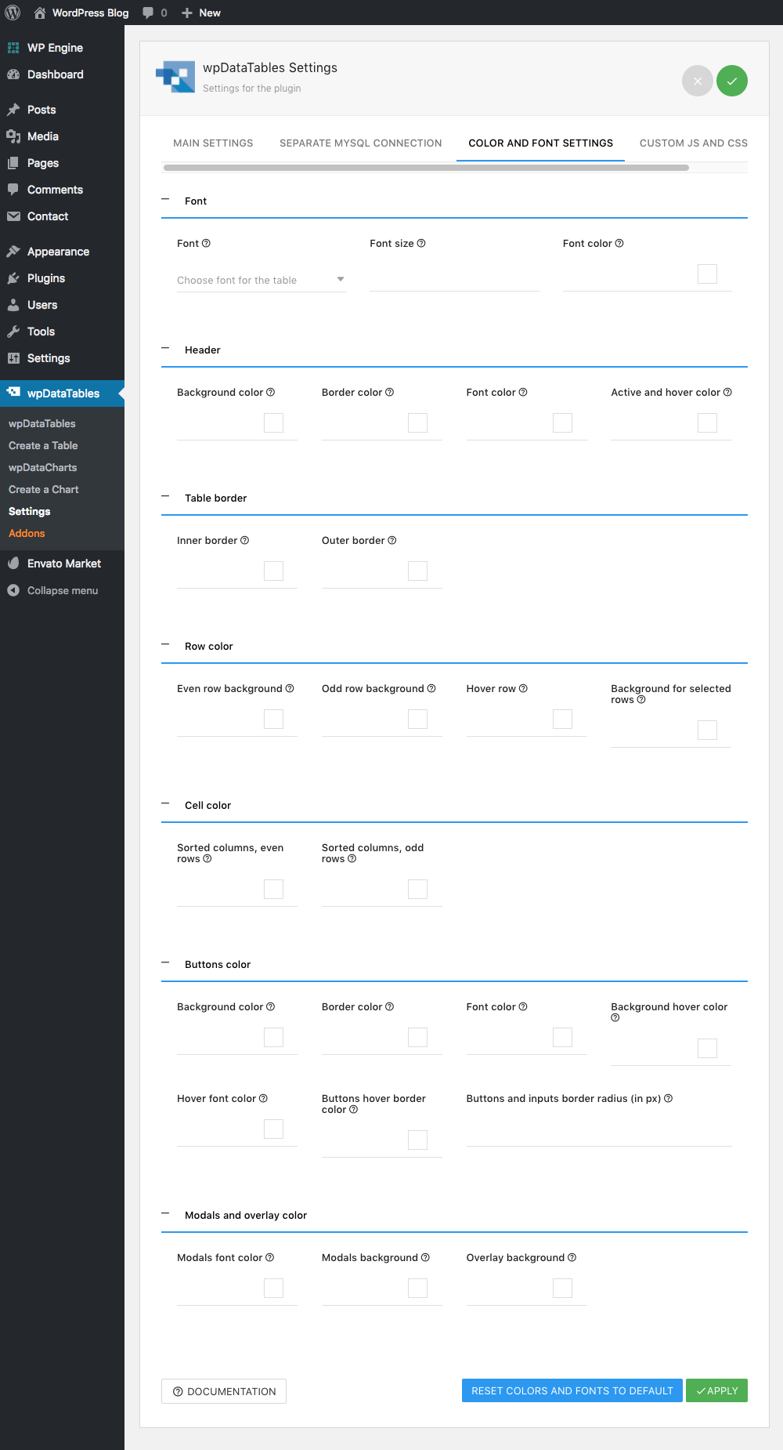
Task: Click the Documentation button
Action: click(x=224, y=1391)
